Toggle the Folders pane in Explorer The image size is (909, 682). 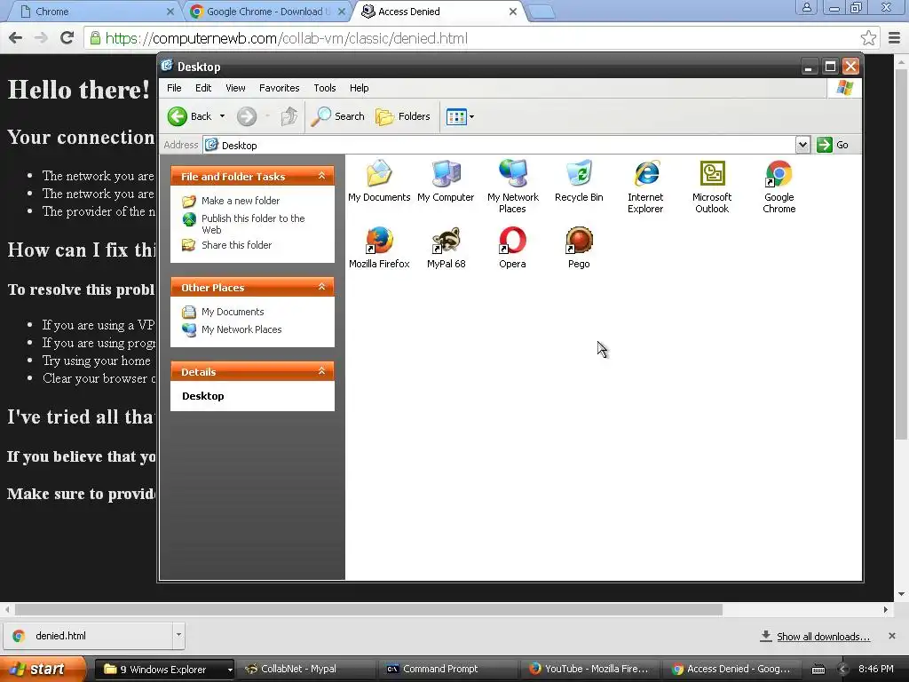pyautogui.click(x=402, y=116)
